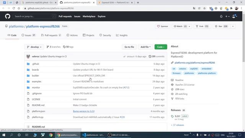Bookmark this page with star icon
The width and height of the screenshot is (245, 138).
click(204, 8)
